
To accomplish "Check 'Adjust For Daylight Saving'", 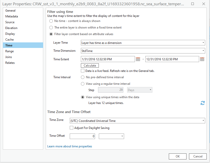I will click(x=72, y=128).
